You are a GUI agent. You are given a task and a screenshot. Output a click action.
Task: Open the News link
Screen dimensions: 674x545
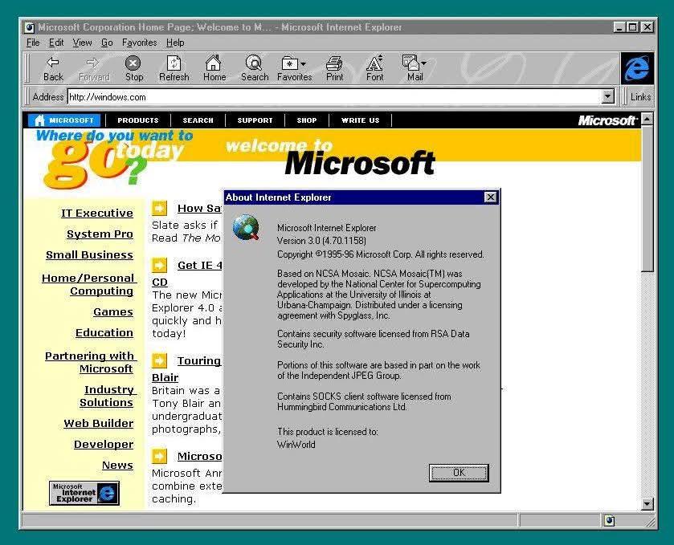pos(117,465)
